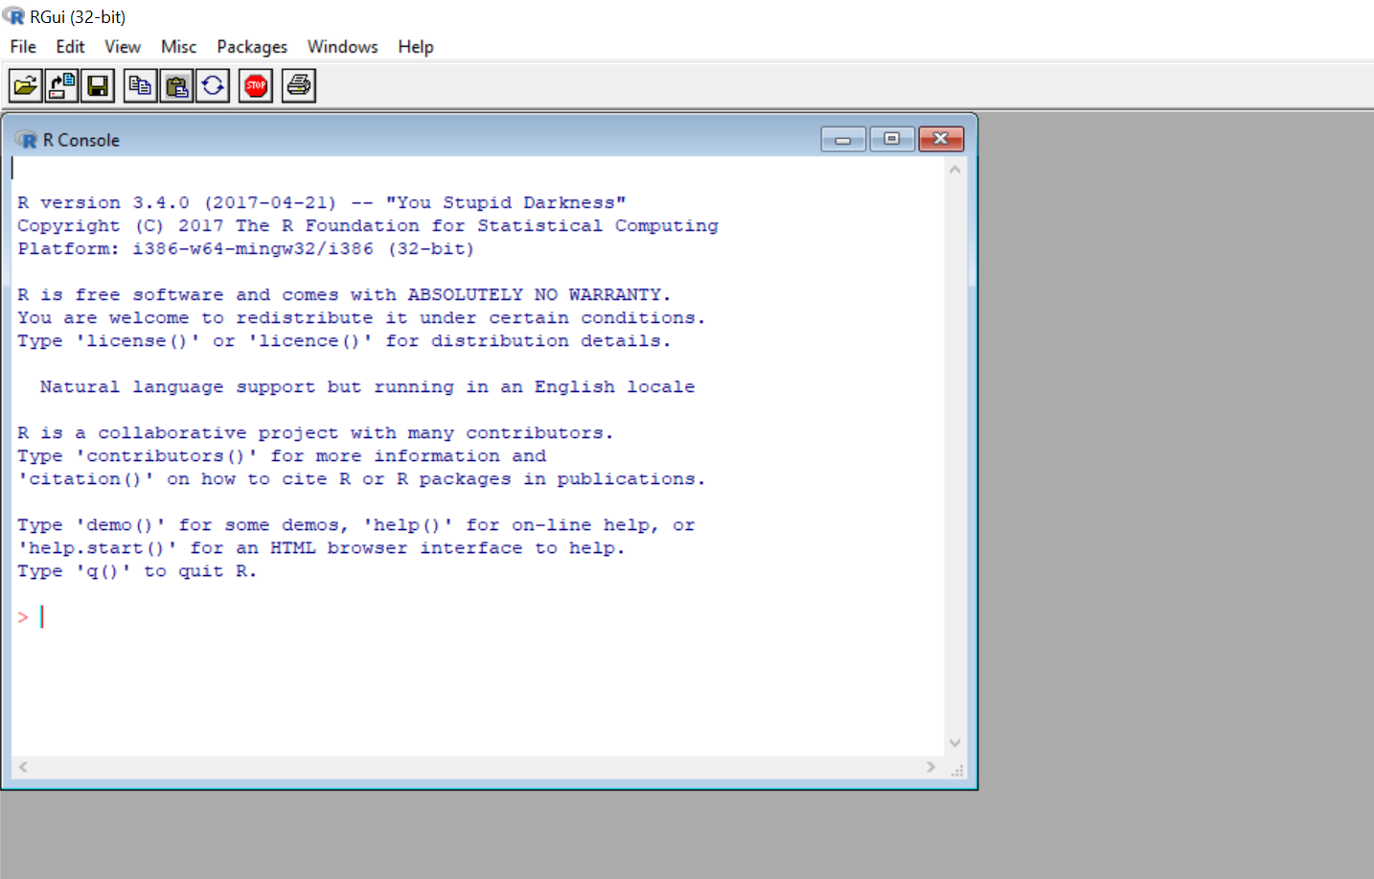The image size is (1374, 879).
Task: Click the 'R is a collaborative project' line
Action: (315, 433)
